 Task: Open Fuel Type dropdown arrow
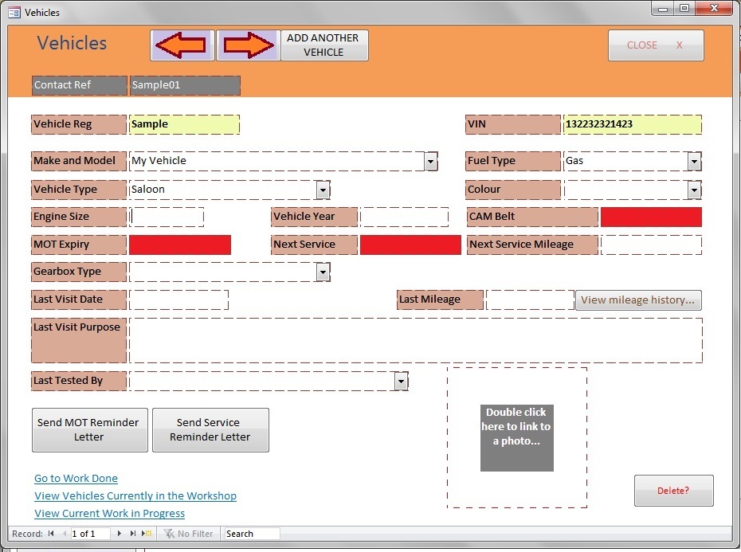click(x=694, y=162)
